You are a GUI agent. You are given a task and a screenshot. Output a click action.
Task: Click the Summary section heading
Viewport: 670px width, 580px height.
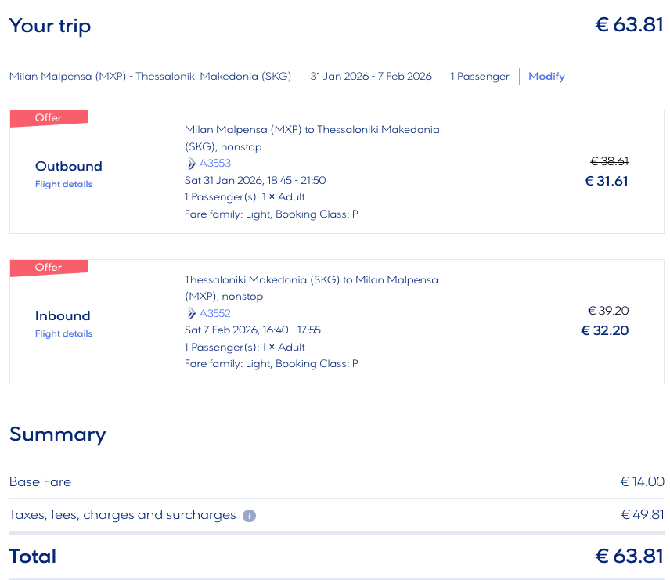pos(57,434)
